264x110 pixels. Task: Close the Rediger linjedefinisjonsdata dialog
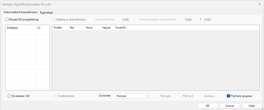(x=259, y=4)
